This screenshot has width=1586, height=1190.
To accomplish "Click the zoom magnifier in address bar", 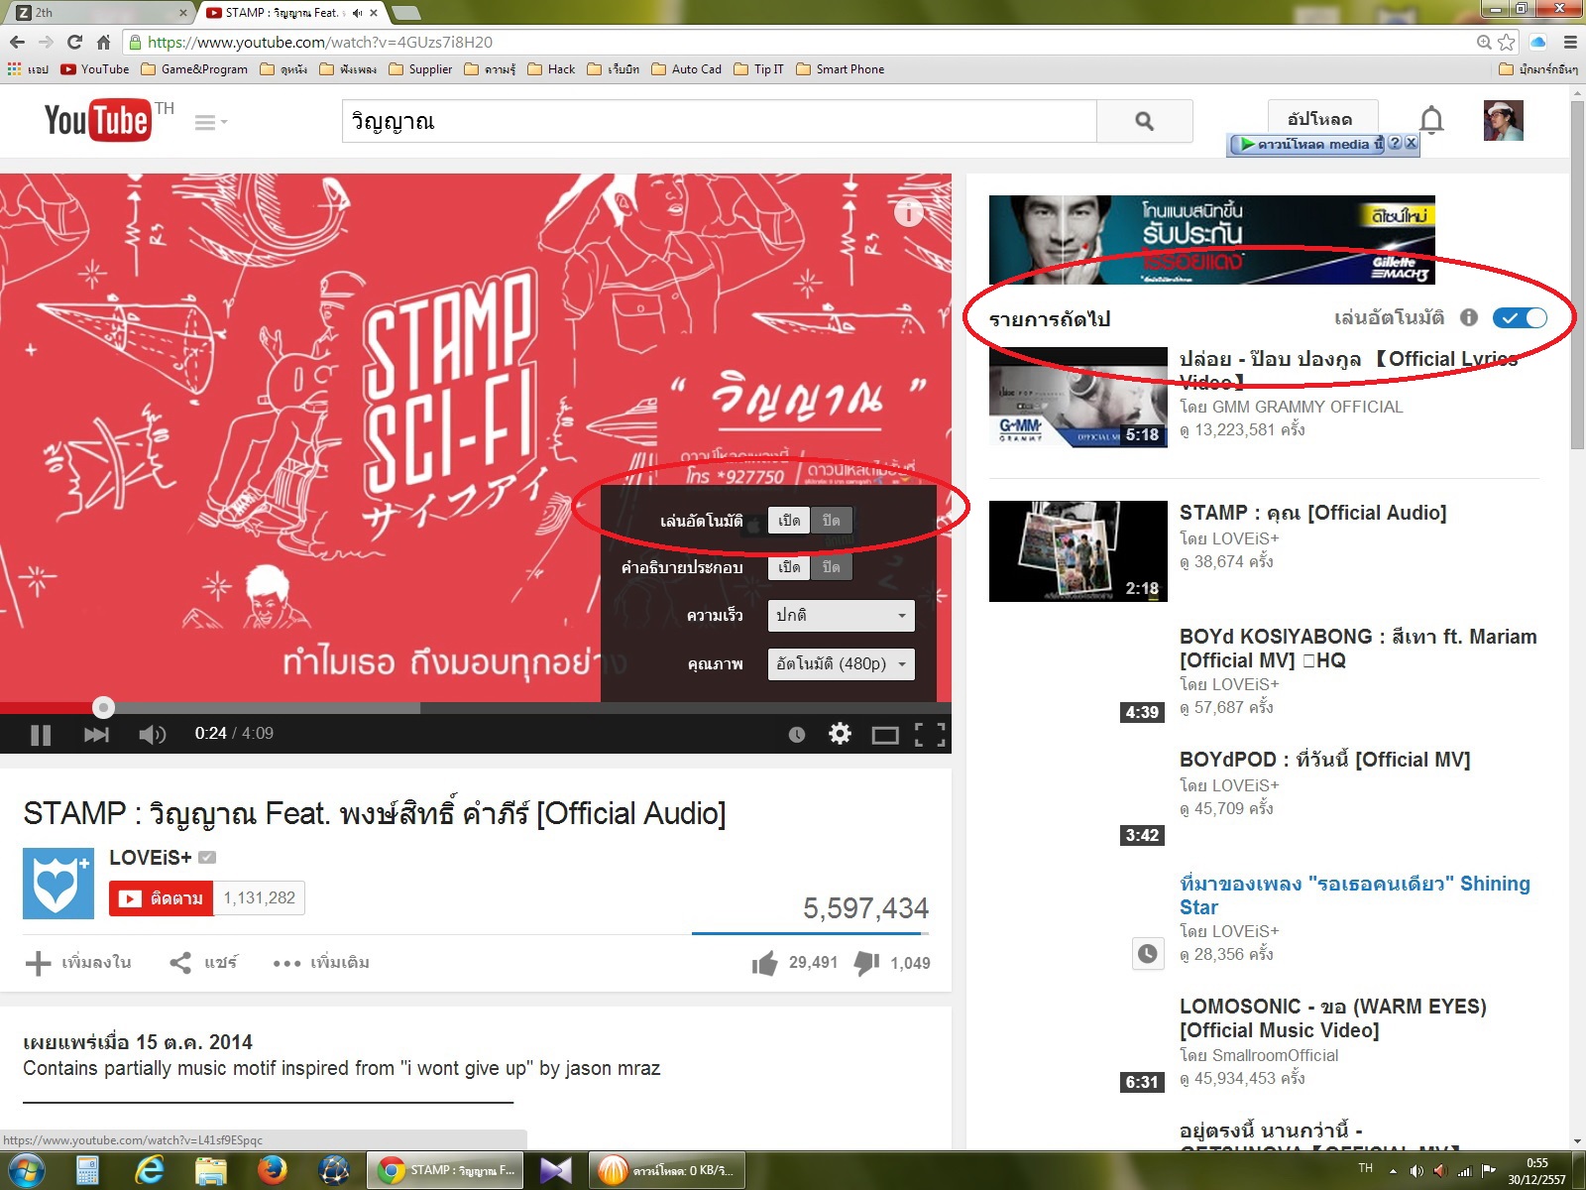I will tap(1484, 42).
